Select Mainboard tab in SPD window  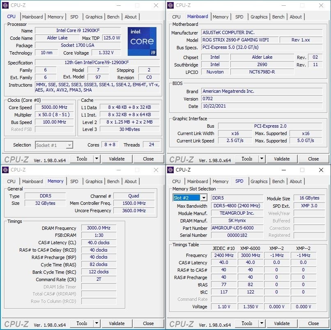198,181
